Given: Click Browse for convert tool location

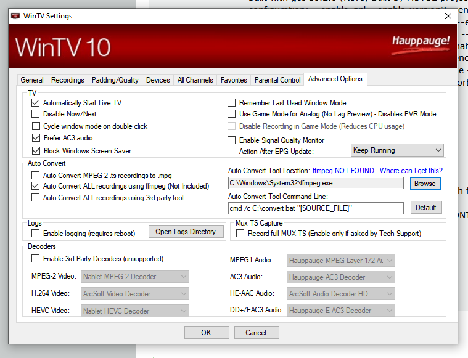Looking at the screenshot, I should coord(425,184).
